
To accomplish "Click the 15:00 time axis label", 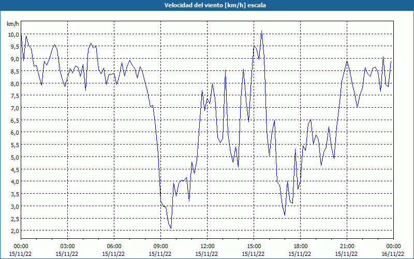I will 254,247.
